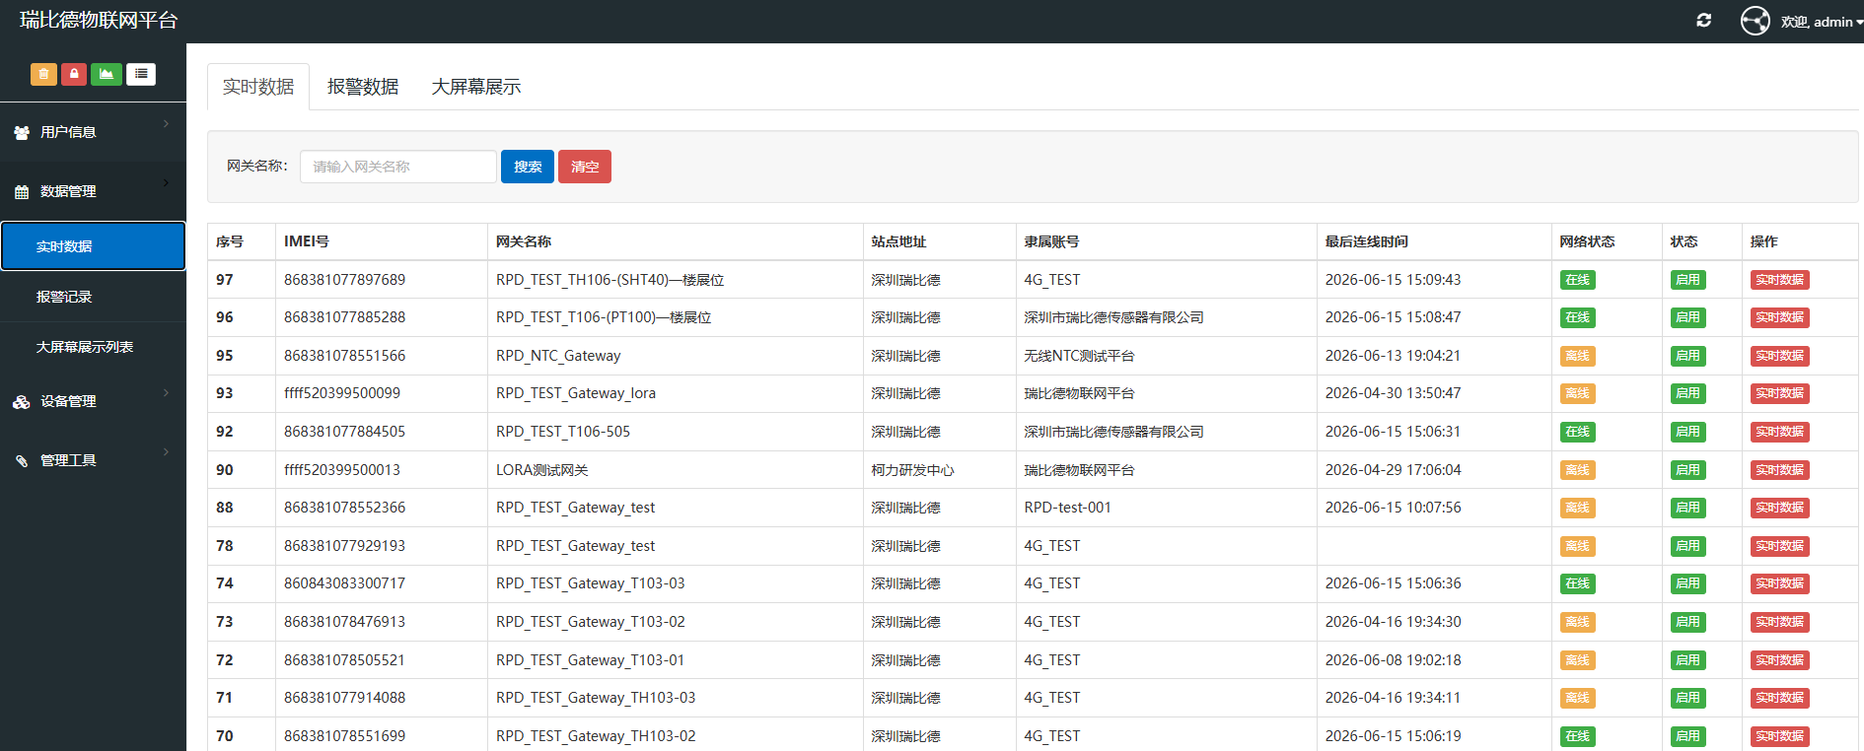Viewport: 1864px width, 751px height.
Task: Open 大屏幕展示列表 in the sidebar
Action: coord(93,347)
